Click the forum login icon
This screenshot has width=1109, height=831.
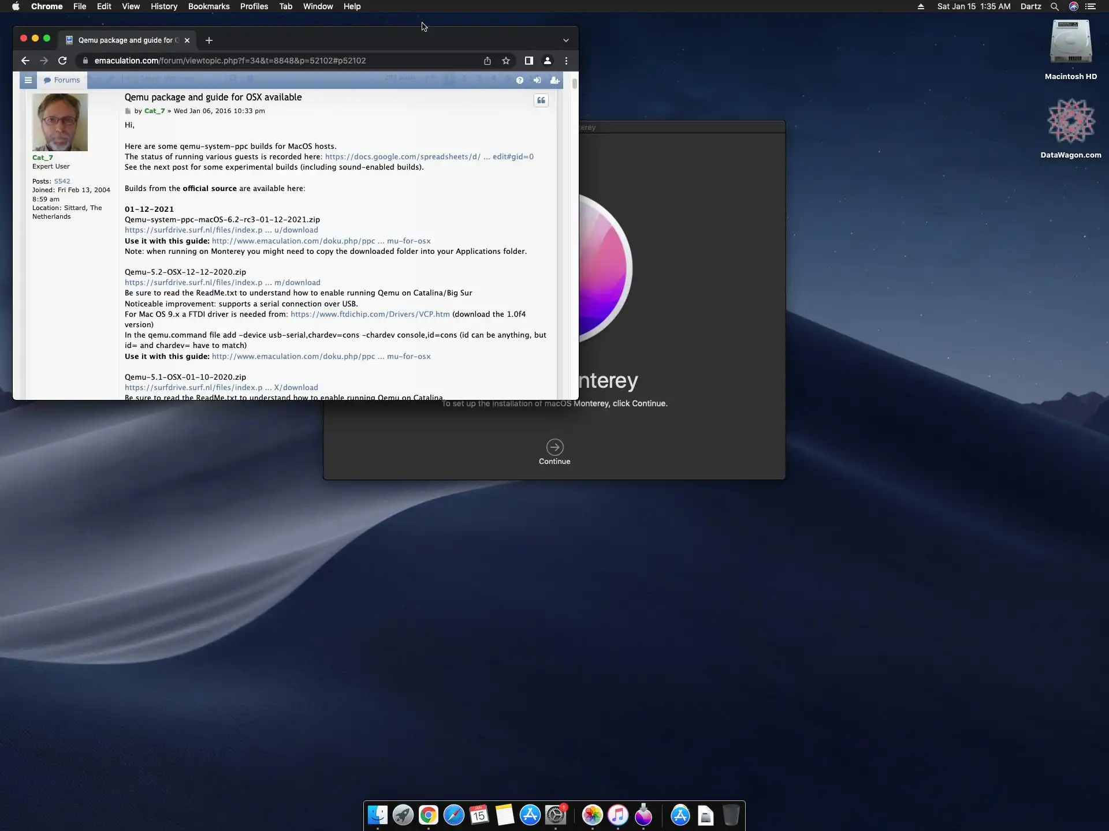tap(537, 80)
